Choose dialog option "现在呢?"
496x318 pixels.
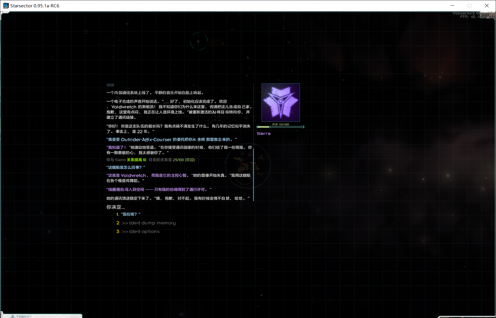(x=130, y=214)
